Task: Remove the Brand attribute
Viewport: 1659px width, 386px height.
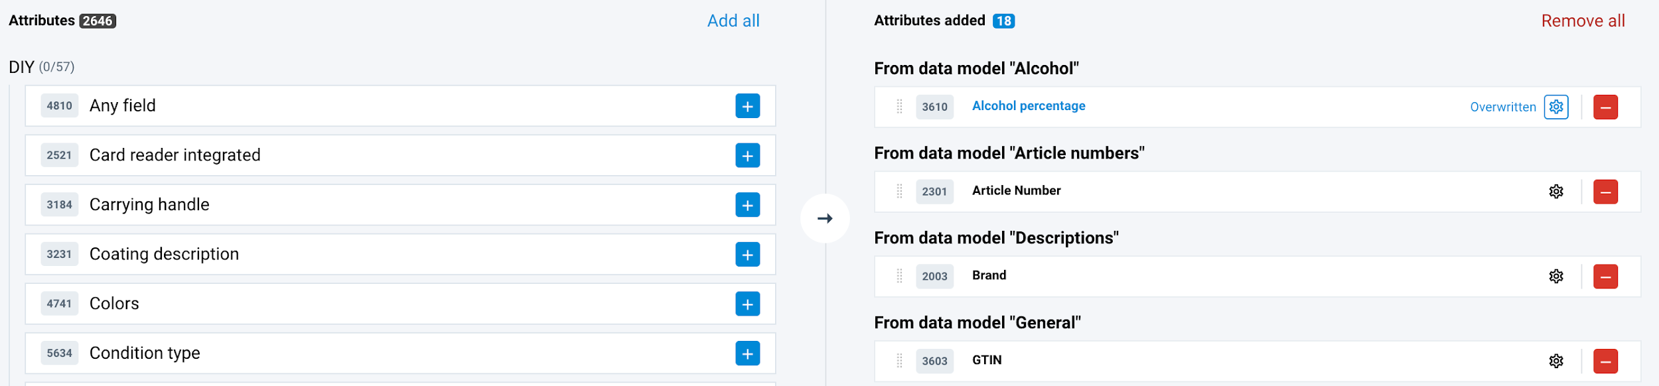Action: pos(1605,277)
